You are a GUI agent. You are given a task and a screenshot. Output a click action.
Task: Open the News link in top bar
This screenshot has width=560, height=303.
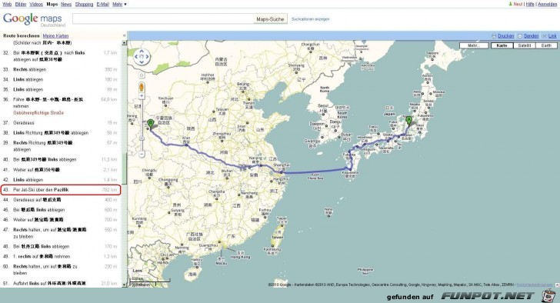[x=66, y=5]
